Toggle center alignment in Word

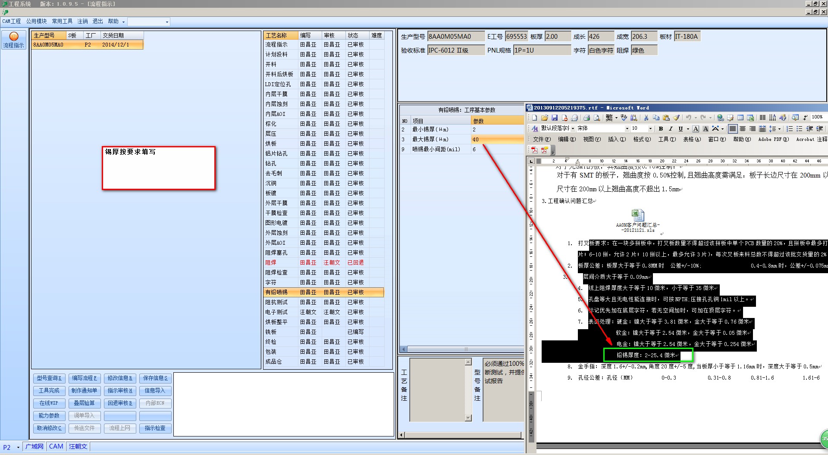pyautogui.click(x=743, y=128)
